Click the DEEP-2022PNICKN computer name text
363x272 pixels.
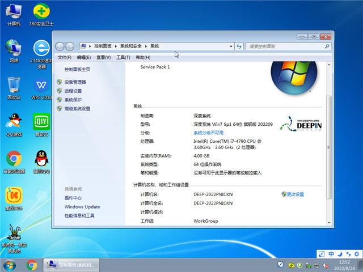[213, 194]
